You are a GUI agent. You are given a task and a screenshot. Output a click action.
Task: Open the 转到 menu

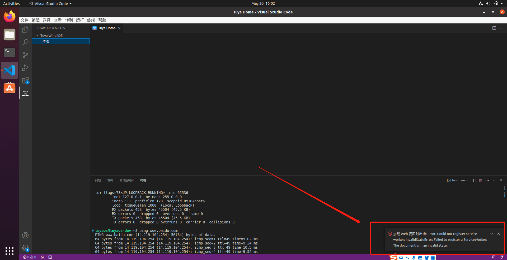pyautogui.click(x=69, y=20)
